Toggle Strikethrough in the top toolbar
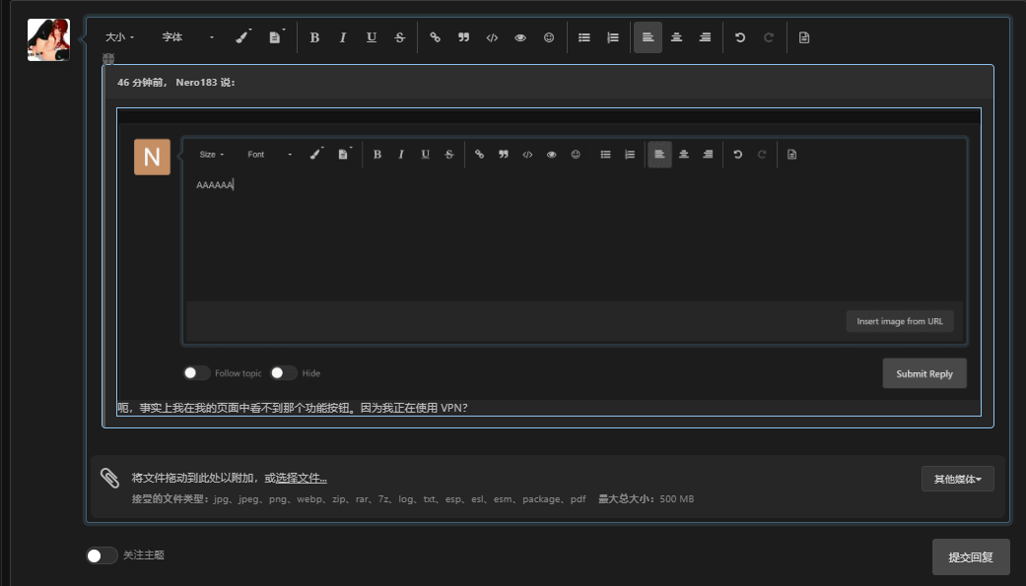This screenshot has height=586, width=1026. (400, 37)
